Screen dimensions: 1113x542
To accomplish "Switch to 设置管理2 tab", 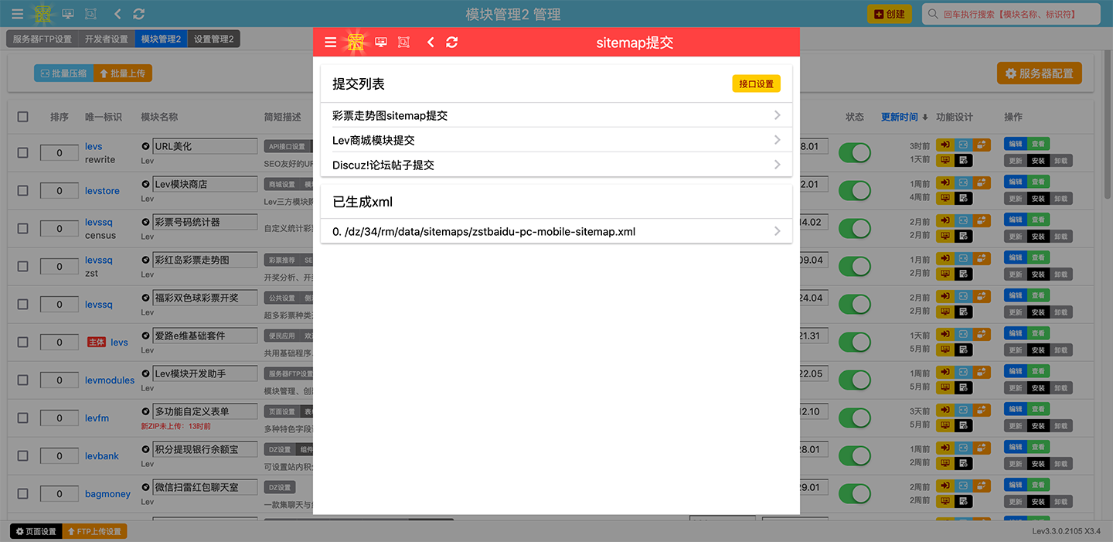I will pos(213,39).
